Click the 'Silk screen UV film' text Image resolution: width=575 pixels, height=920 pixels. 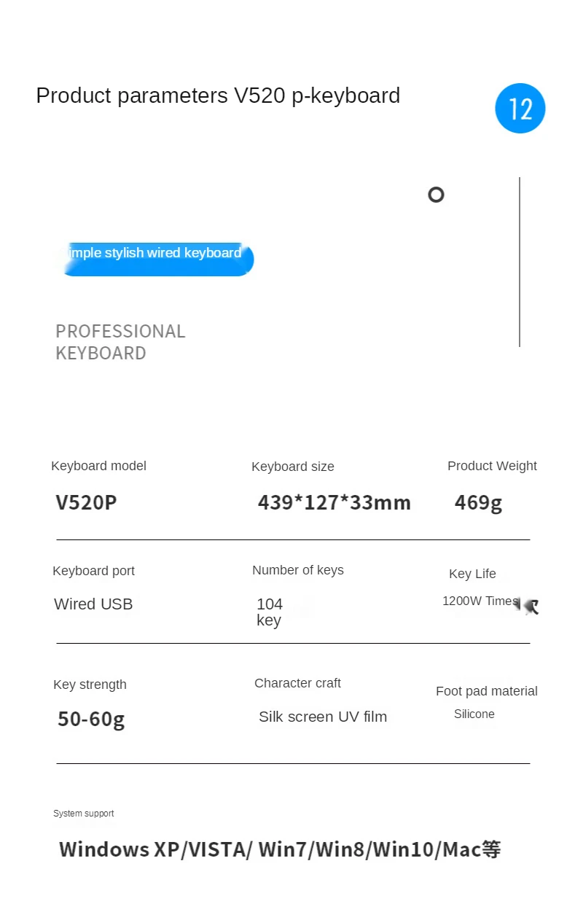click(x=323, y=717)
